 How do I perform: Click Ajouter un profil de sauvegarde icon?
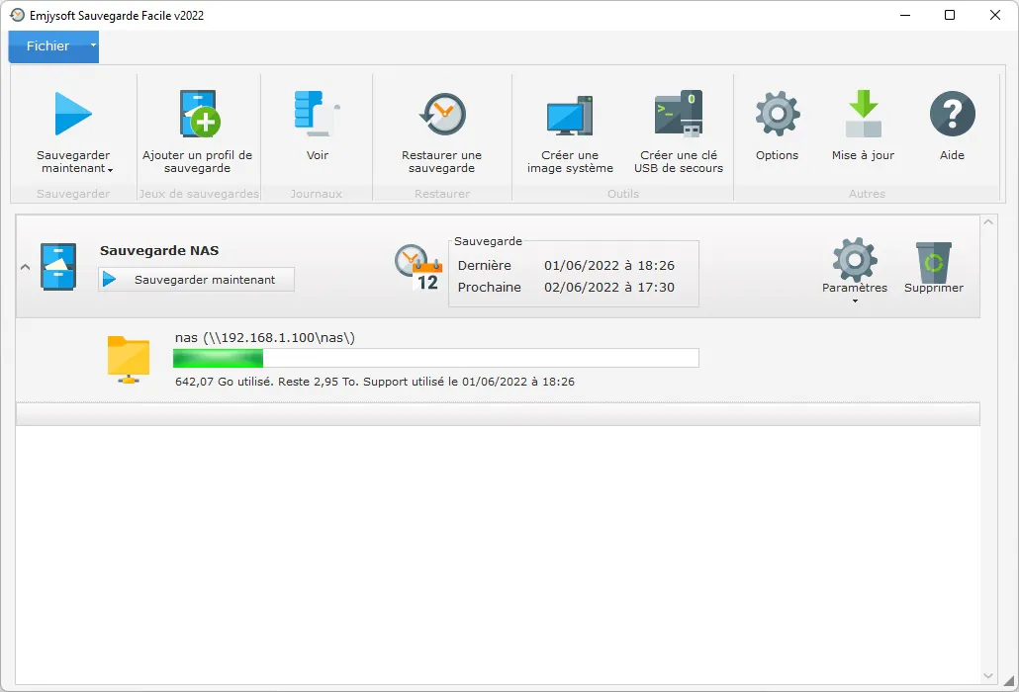pyautogui.click(x=199, y=115)
